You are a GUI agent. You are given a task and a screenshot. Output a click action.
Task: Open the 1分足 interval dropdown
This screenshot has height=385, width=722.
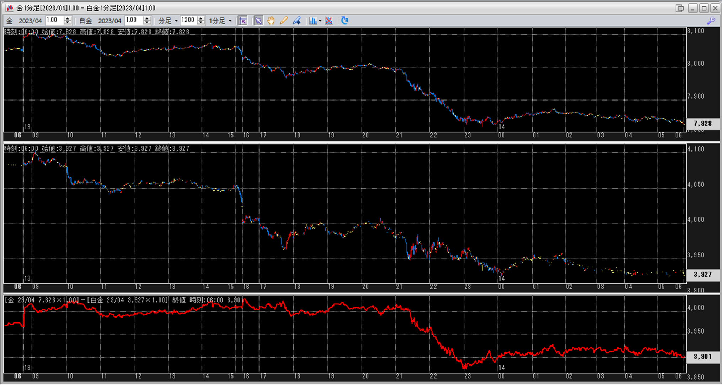click(x=230, y=21)
